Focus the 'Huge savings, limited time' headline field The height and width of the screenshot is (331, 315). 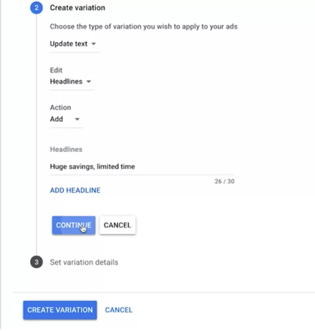[x=142, y=167]
